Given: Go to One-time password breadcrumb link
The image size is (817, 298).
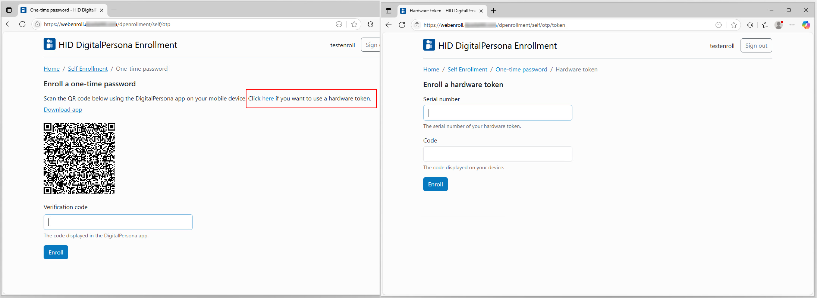Looking at the screenshot, I should (x=521, y=70).
